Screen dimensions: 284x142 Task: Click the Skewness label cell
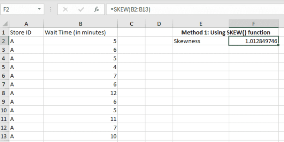[x=201, y=41]
